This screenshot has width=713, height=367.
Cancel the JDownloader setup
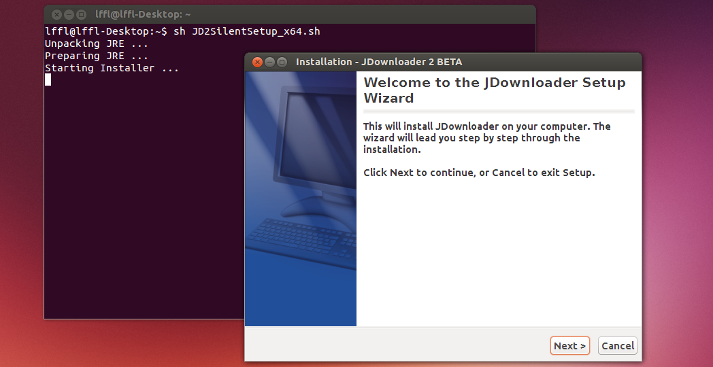618,346
